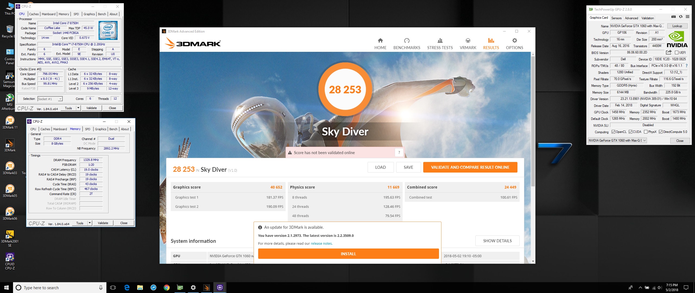The image size is (695, 293).
Task: Go to BENCHMARKS in 3DMark
Action: tap(407, 44)
